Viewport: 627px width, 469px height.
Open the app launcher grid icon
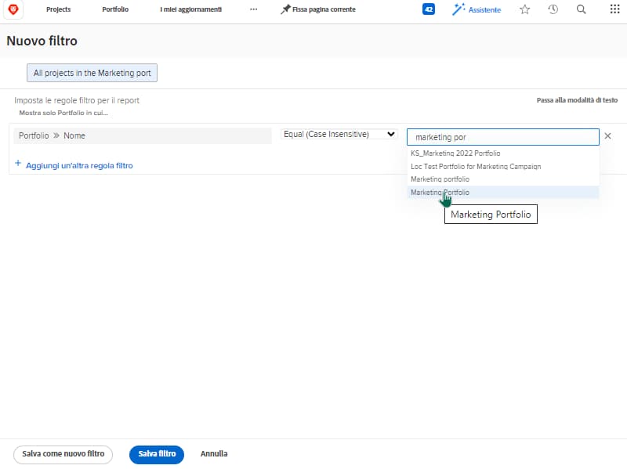pyautogui.click(x=614, y=9)
